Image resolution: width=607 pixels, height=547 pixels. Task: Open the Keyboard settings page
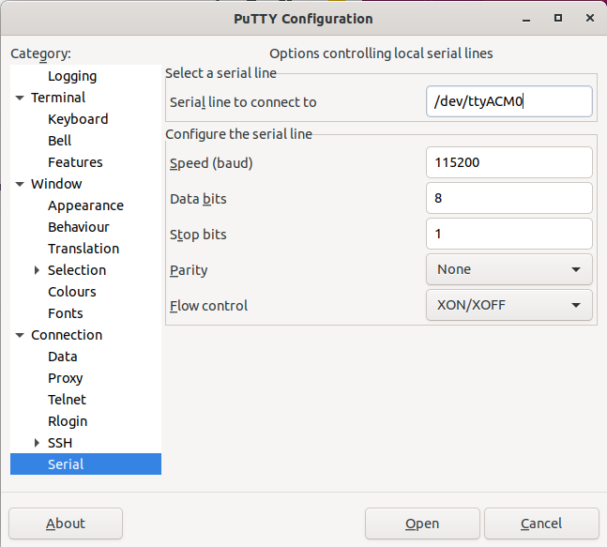click(x=78, y=119)
